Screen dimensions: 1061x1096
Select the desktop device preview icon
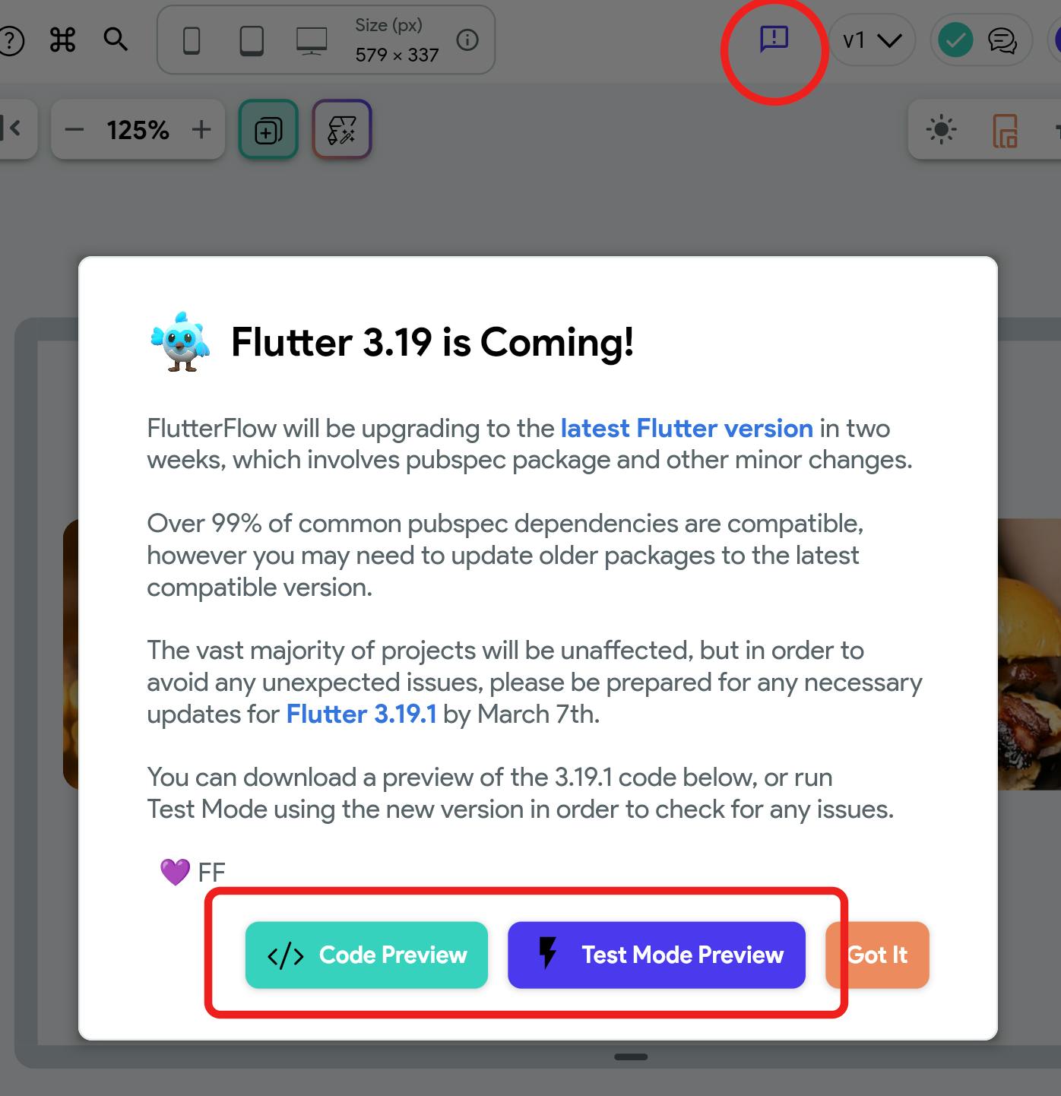(x=312, y=41)
